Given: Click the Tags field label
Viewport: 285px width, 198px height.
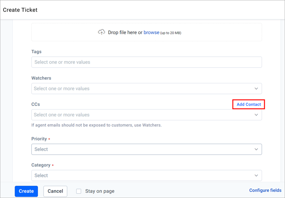Looking at the screenshot, I should point(36,52).
